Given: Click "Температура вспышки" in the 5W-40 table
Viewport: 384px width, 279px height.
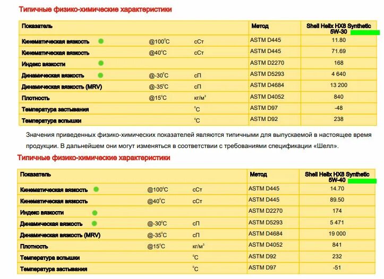Looking at the screenshot, I should (x=50, y=258).
